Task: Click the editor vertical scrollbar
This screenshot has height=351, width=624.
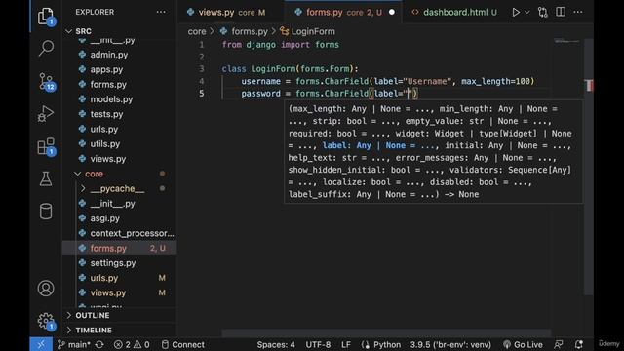Action: point(589,167)
